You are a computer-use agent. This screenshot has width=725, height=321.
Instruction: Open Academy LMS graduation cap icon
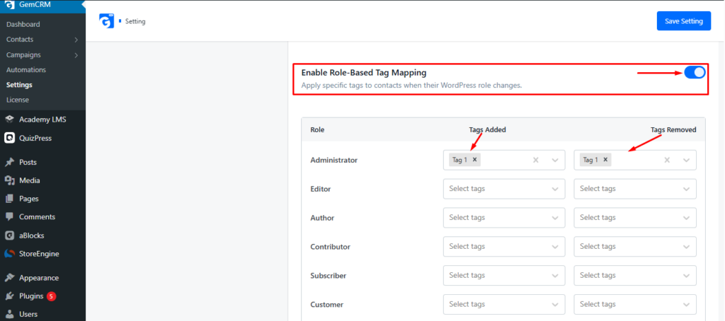click(9, 119)
